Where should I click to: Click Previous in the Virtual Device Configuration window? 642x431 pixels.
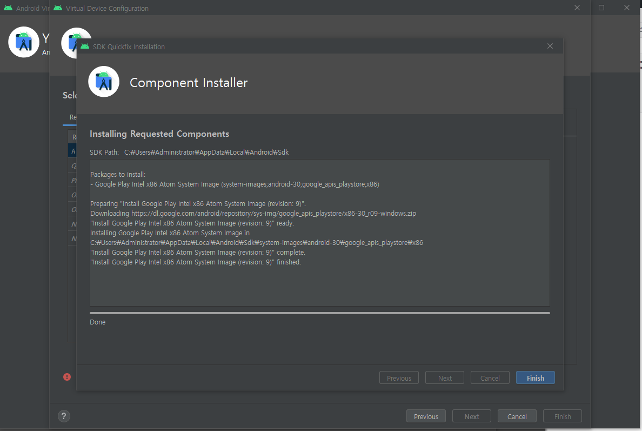(x=426, y=416)
